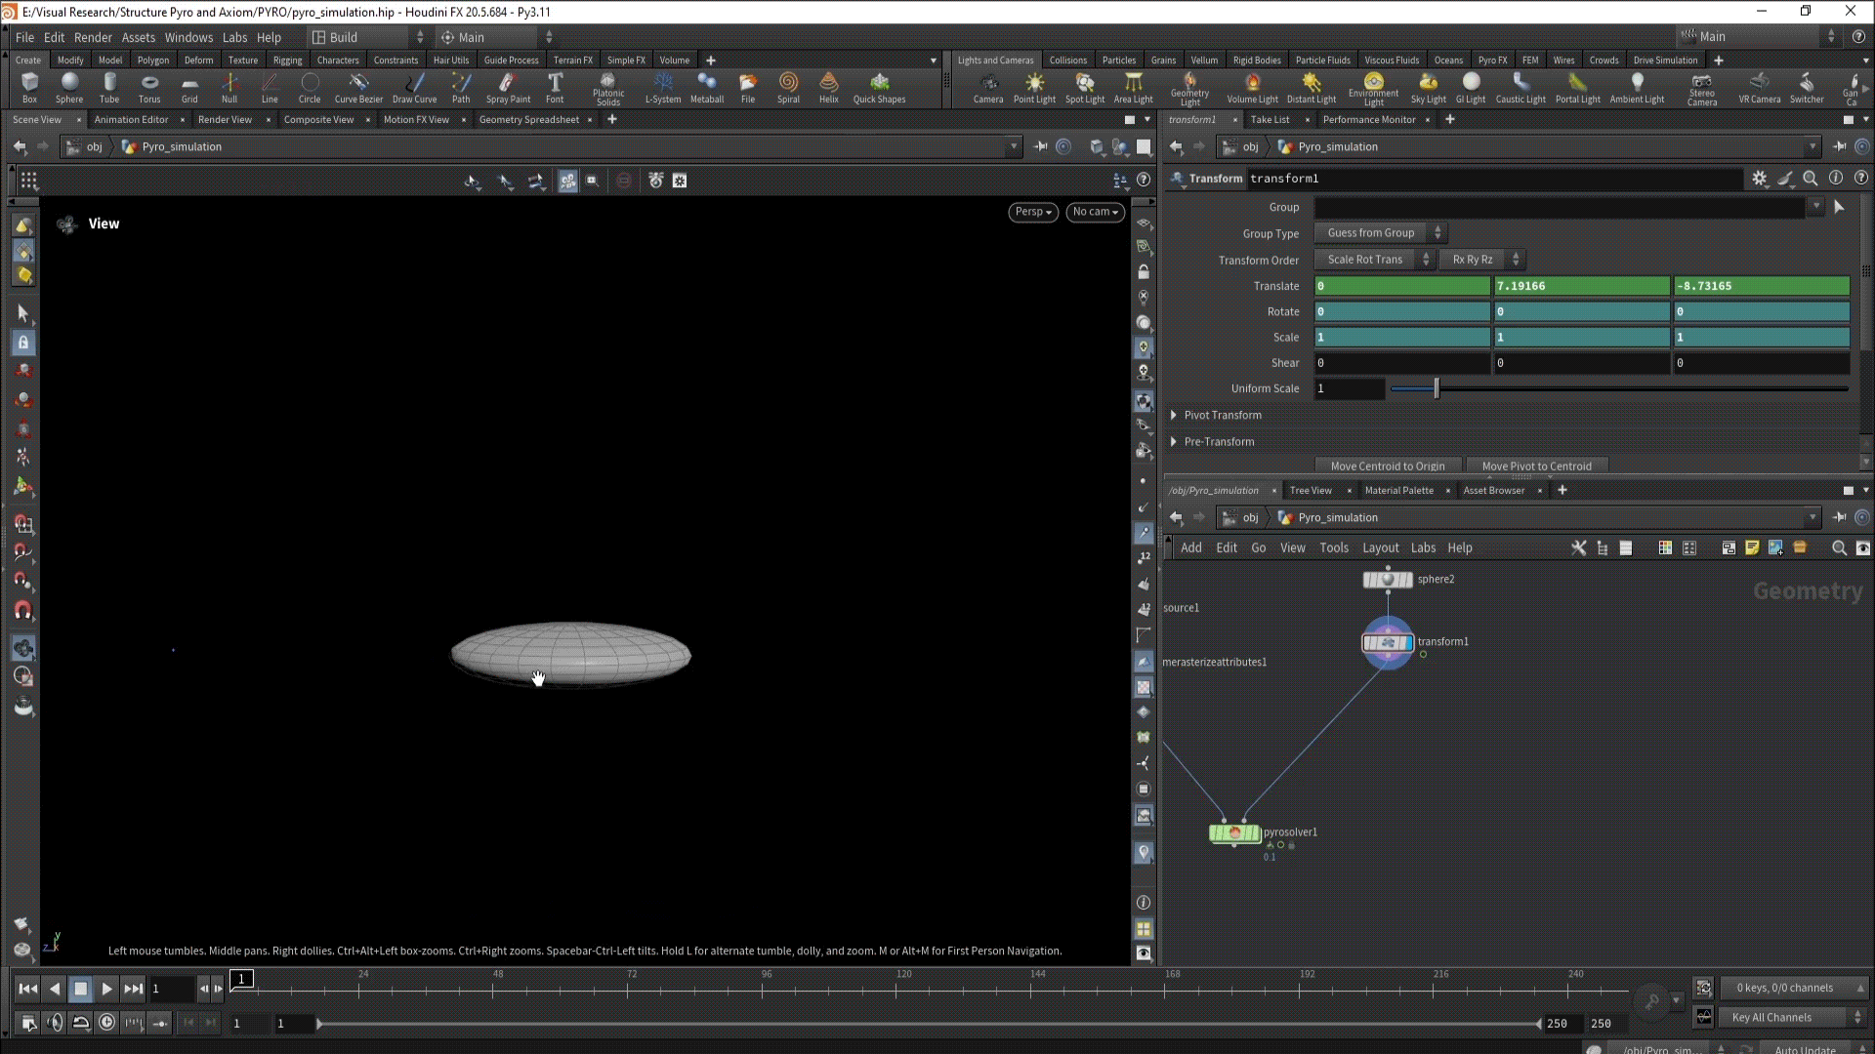Toggle the viewport lock camera icon
This screenshot has height=1054, width=1875.
tap(1144, 272)
